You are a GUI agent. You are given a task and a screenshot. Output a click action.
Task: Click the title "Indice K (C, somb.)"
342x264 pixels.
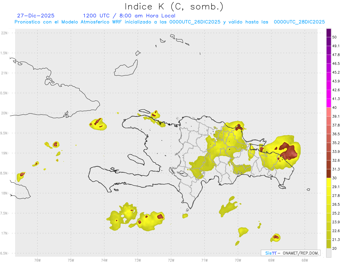174,7
